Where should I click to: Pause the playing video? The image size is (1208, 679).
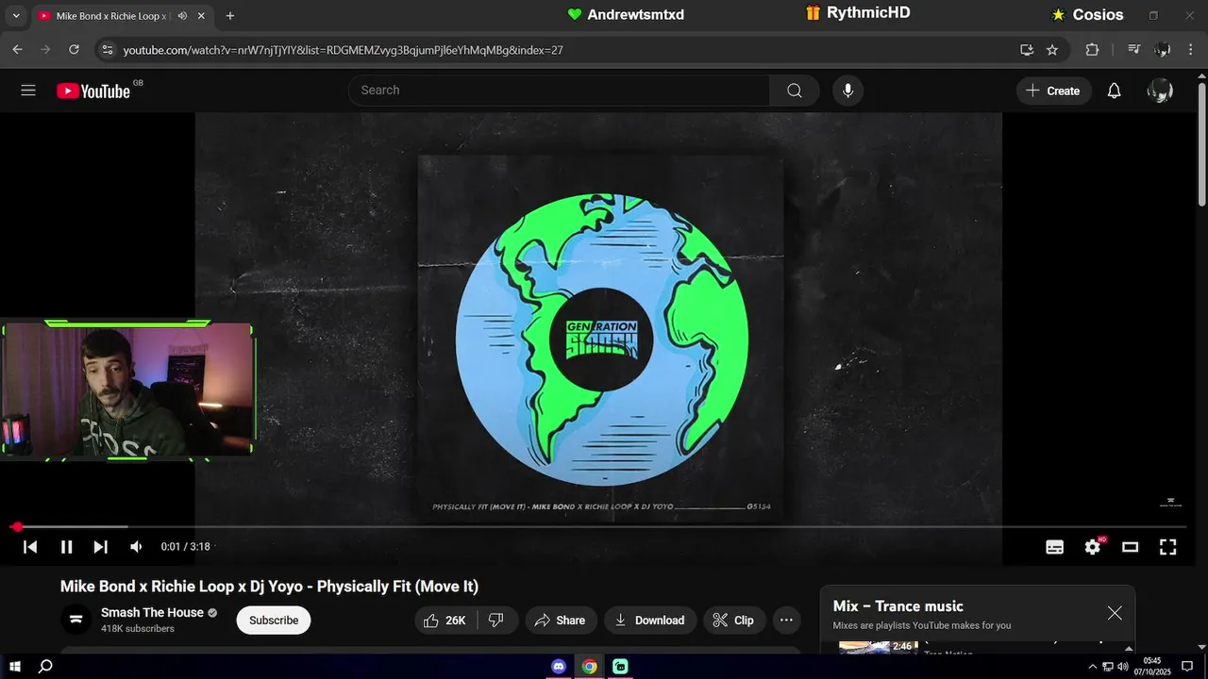point(66,547)
